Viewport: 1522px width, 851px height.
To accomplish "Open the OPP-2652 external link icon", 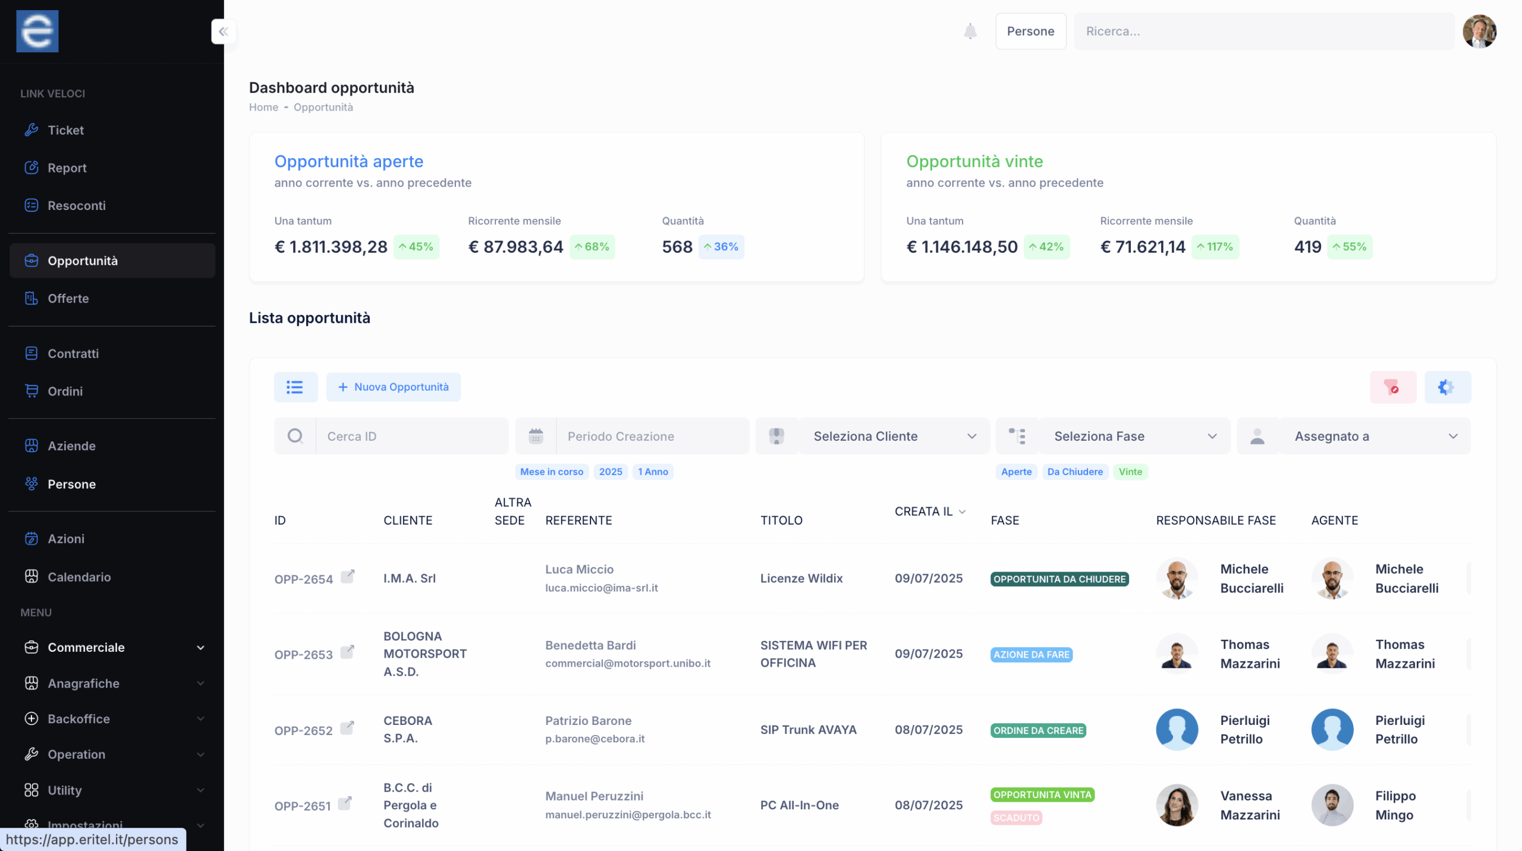I will (x=348, y=728).
